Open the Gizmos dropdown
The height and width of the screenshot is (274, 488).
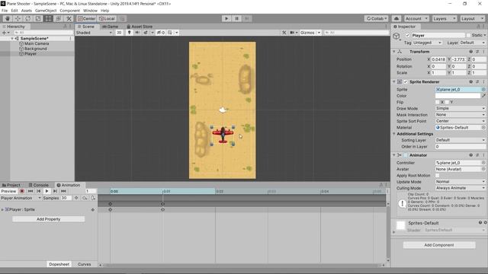click(x=310, y=32)
